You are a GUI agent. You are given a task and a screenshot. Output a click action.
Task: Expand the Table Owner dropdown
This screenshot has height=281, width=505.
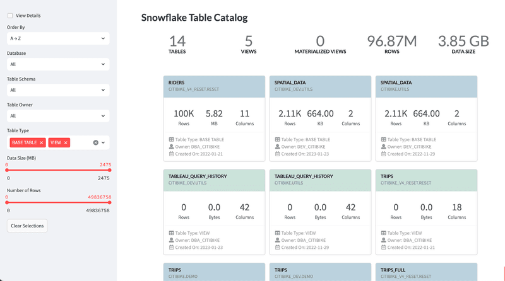pos(58,116)
